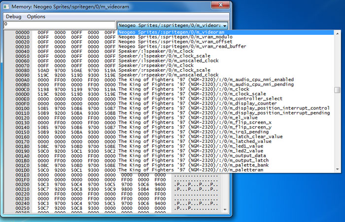Select m_display_counter list entry

tap(226, 104)
